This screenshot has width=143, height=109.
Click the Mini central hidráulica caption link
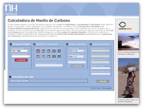128,53
